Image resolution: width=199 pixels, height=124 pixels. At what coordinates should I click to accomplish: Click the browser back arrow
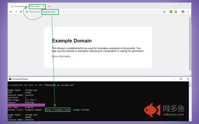(11, 12)
